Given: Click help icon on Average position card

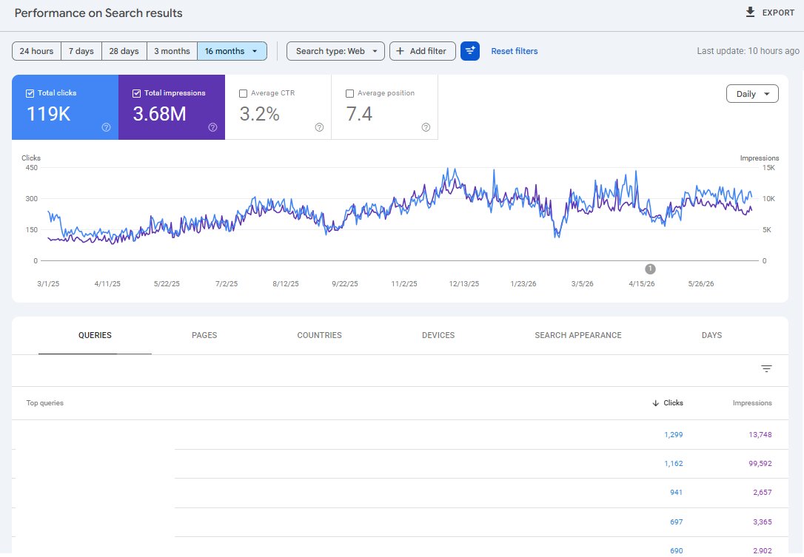Looking at the screenshot, I should tap(426, 127).
